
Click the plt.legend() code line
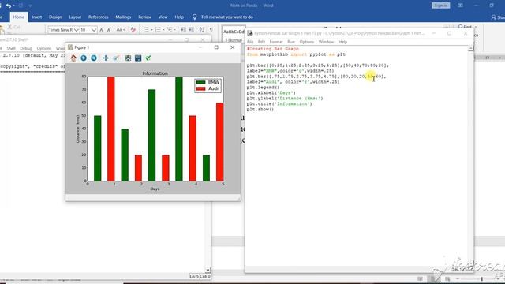[263, 88]
